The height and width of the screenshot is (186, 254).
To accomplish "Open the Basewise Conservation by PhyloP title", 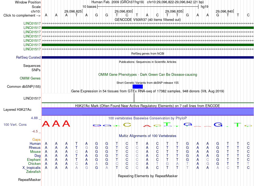I will point(148,118).
